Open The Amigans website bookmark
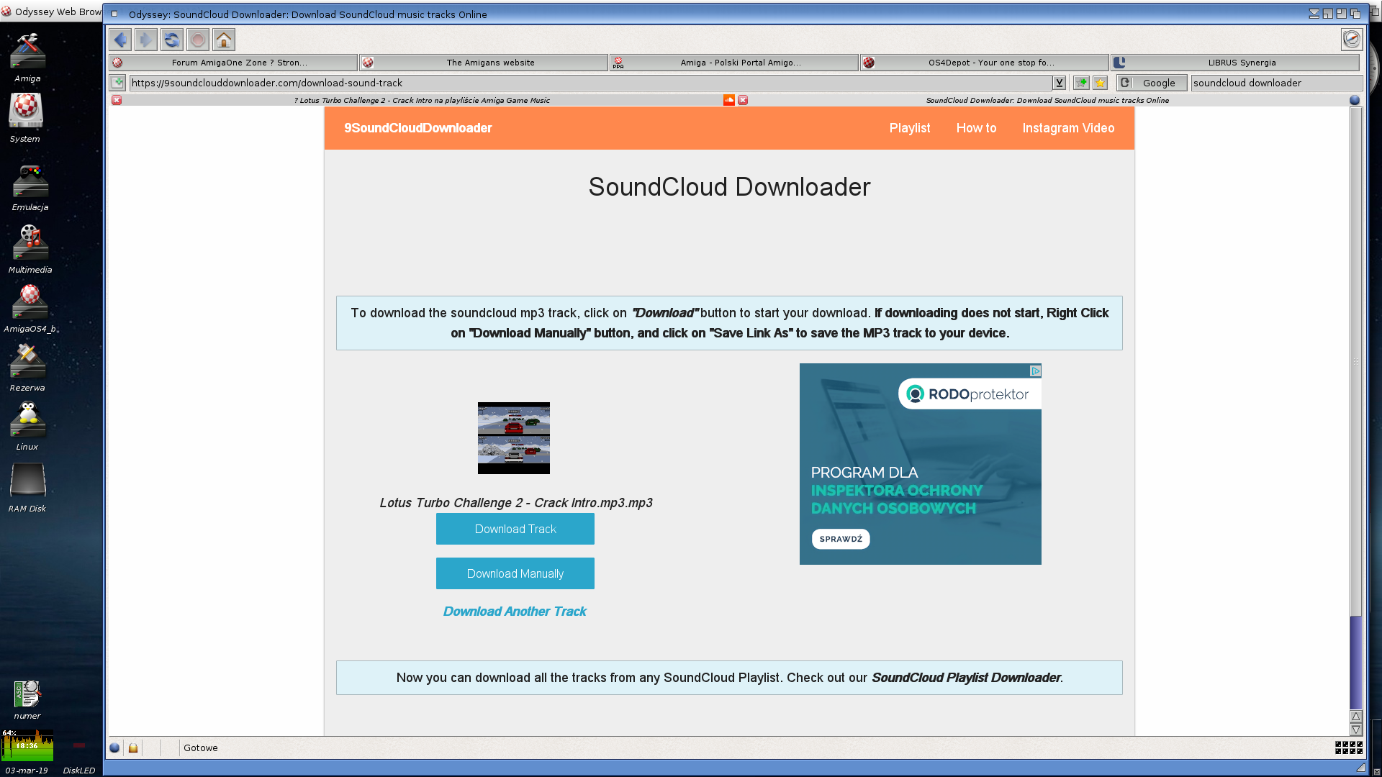Image resolution: width=1382 pixels, height=777 pixels. click(x=484, y=63)
